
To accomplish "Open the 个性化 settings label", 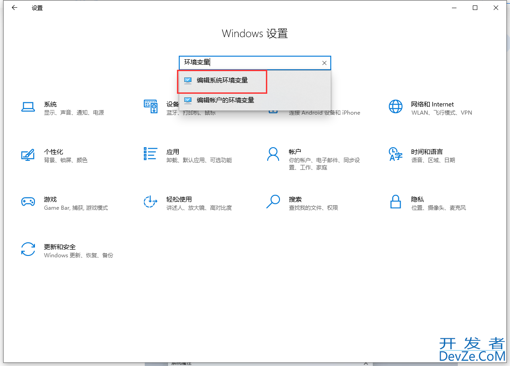I will coord(54,152).
